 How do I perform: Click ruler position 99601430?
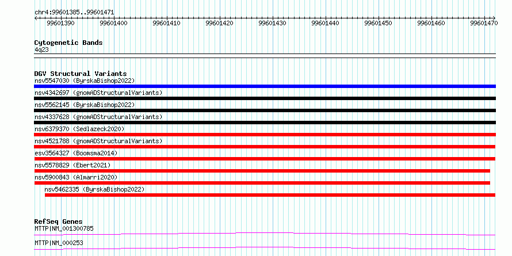273,23
